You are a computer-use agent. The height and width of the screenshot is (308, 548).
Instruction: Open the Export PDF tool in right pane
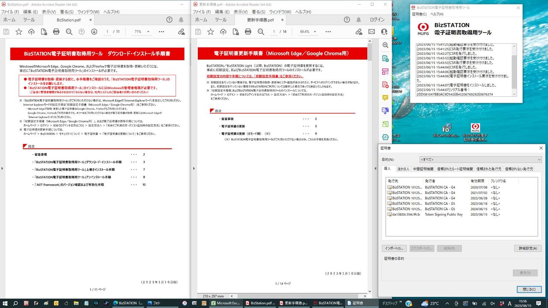[385, 58]
